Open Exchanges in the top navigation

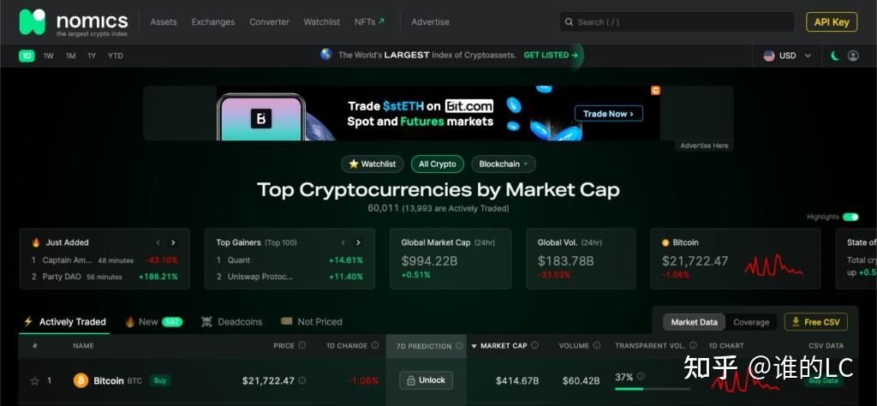213,22
